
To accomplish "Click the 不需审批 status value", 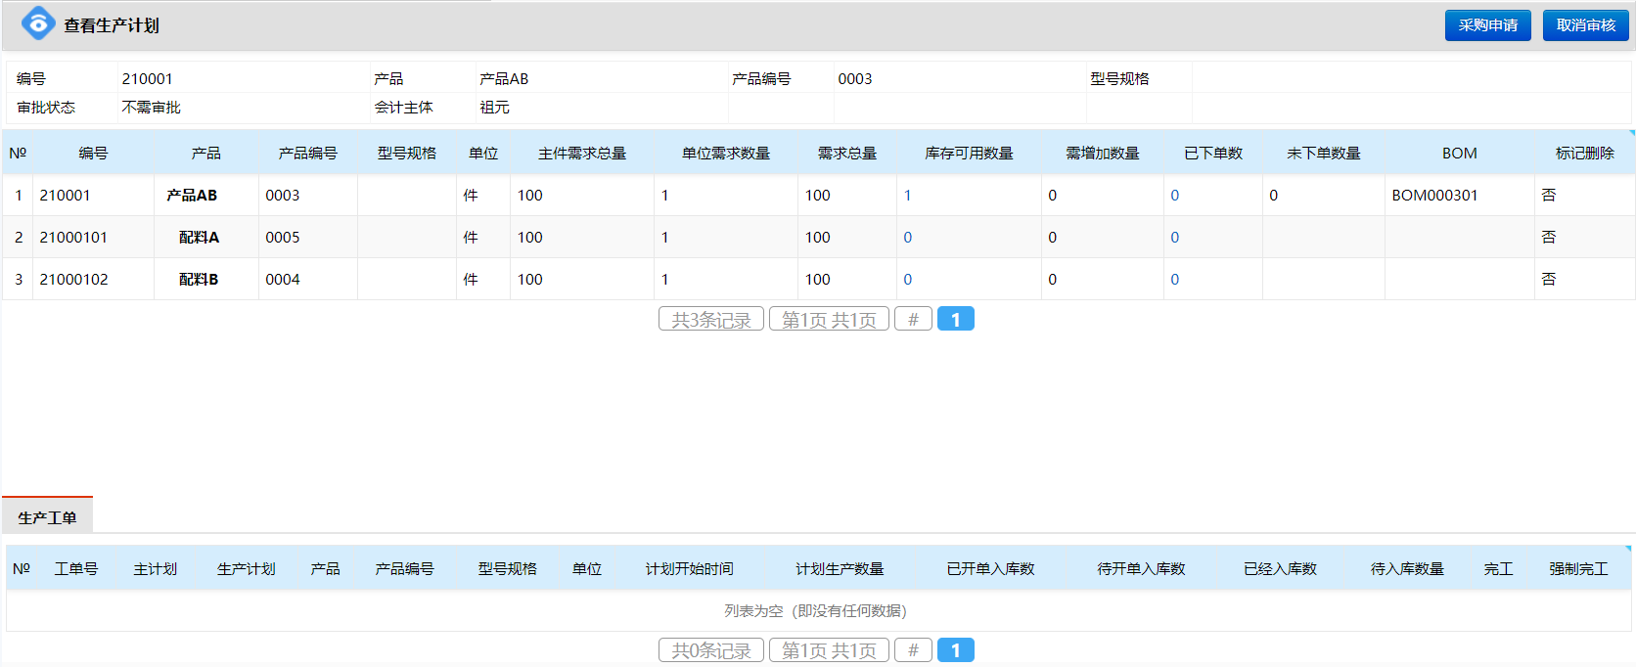I will pyautogui.click(x=151, y=108).
